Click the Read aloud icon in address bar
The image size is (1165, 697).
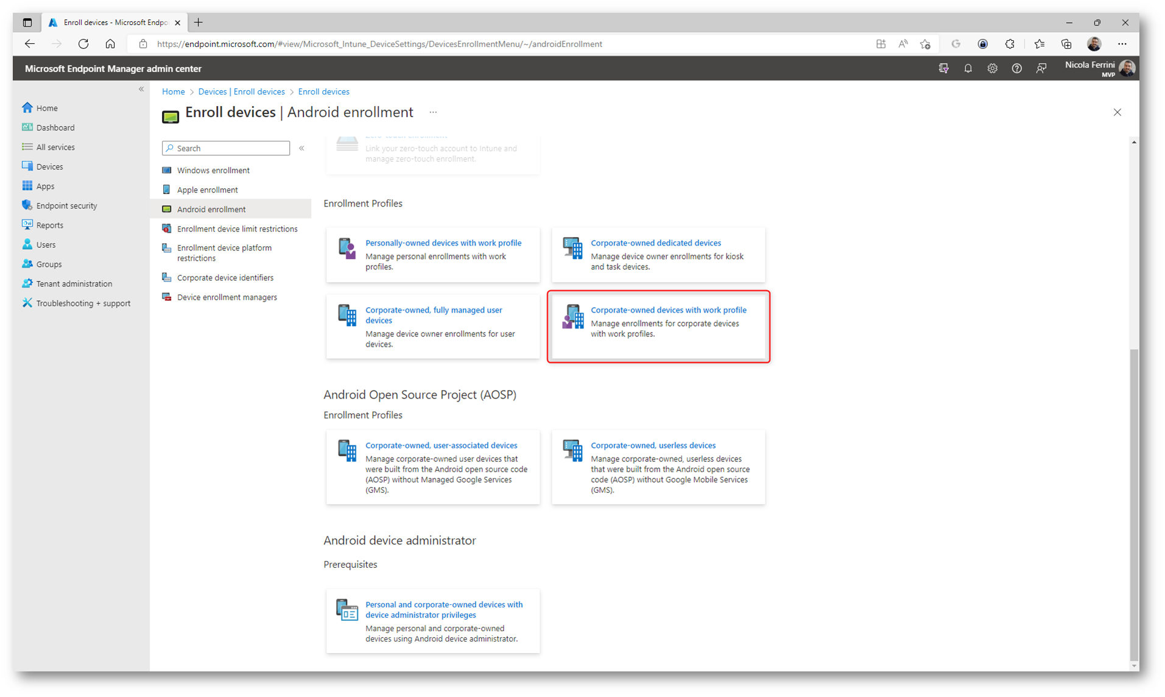point(903,44)
